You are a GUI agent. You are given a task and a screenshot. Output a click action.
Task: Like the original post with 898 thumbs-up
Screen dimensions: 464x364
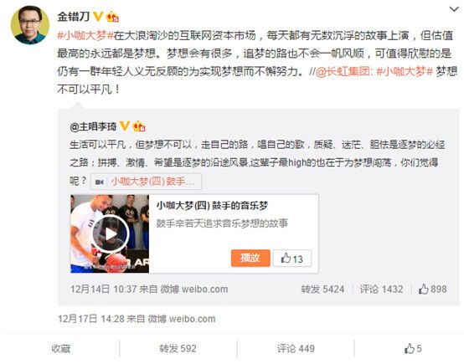[x=433, y=289]
